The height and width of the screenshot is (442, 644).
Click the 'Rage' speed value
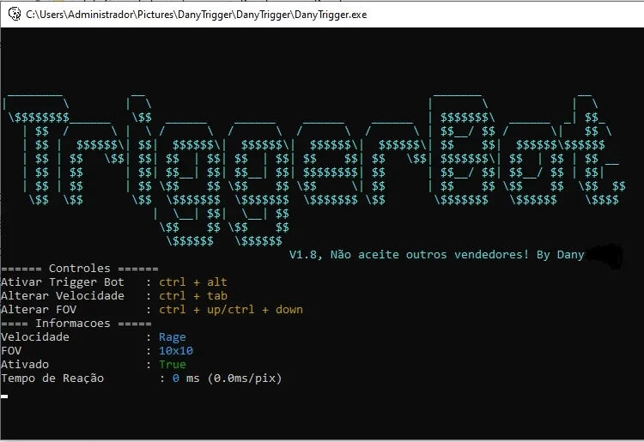pos(173,337)
